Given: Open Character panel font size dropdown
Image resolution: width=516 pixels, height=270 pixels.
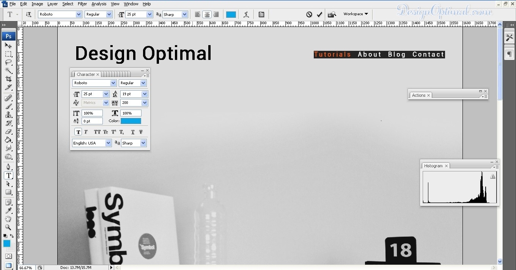Looking at the screenshot, I should tap(106, 94).
